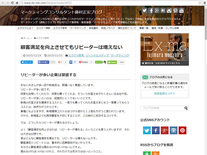The image size is (207, 155).
Task: Open the Pinterest icon in header banner
Action: (175, 11)
